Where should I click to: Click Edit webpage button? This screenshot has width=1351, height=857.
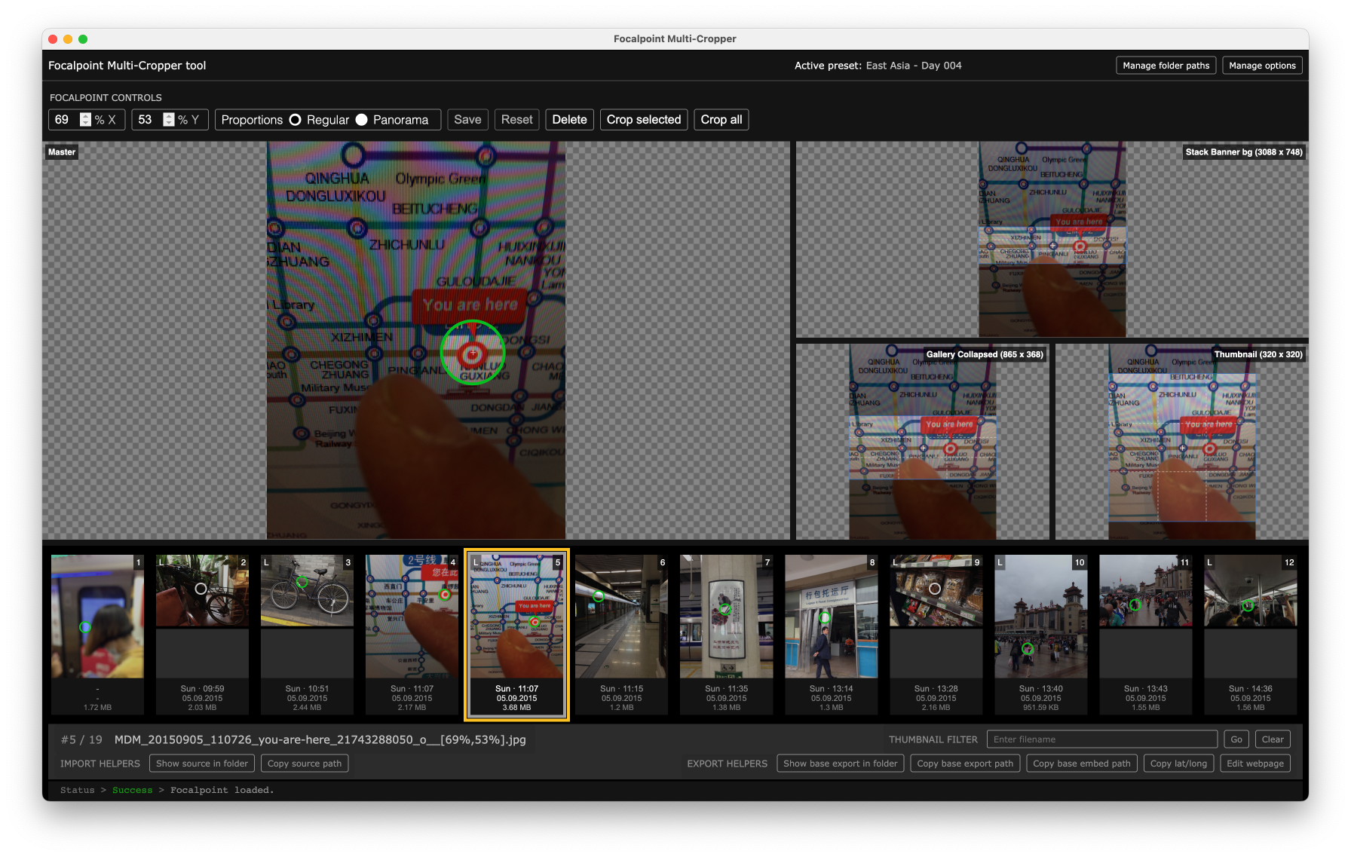point(1254,764)
